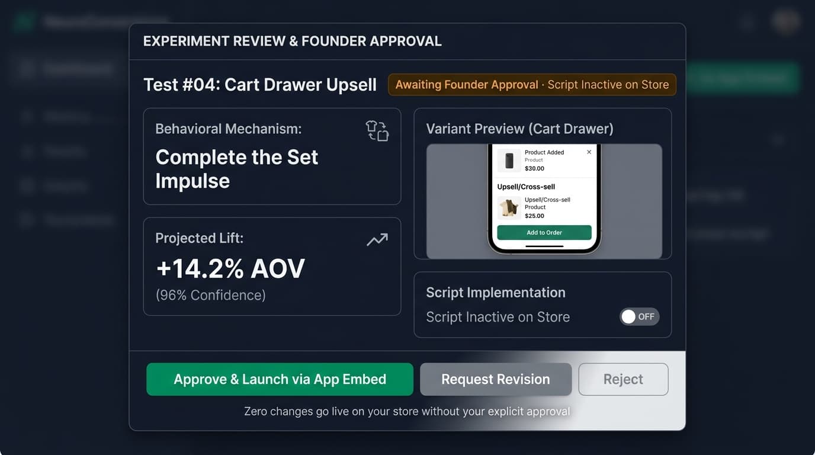This screenshot has width=815, height=455.
Task: Click the "(96% Confidence)" label
Action: (x=210, y=295)
